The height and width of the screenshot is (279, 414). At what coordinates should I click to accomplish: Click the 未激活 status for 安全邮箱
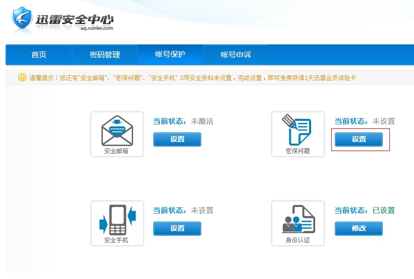[x=202, y=121]
